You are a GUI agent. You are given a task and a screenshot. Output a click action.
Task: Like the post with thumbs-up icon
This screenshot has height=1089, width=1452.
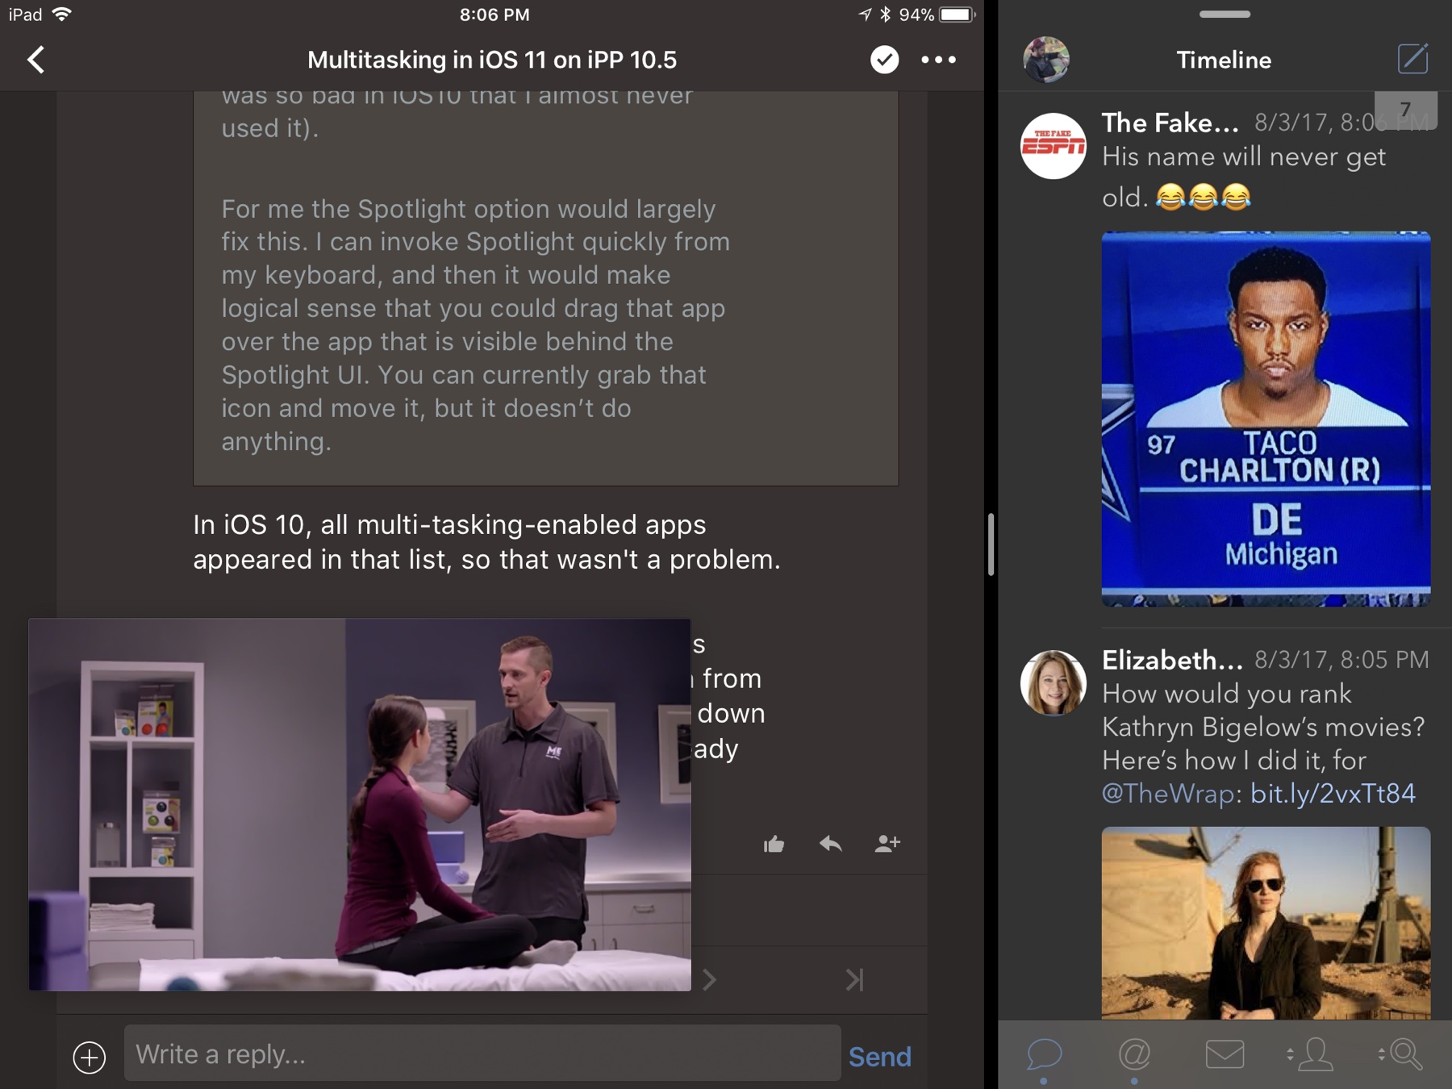click(x=774, y=844)
